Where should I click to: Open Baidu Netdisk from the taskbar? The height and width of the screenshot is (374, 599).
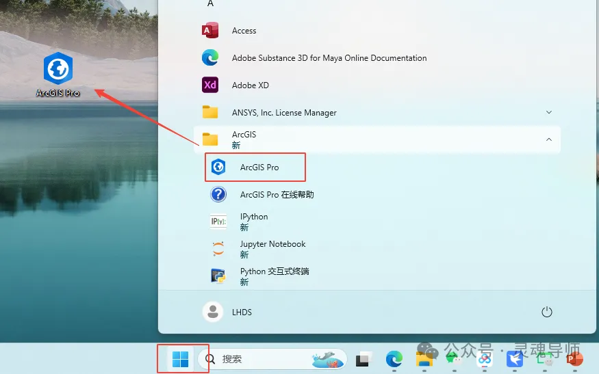coord(485,359)
